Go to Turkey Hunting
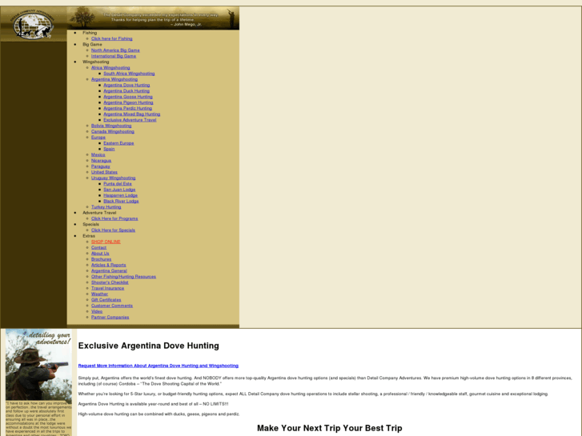This screenshot has height=436, width=582. [x=106, y=207]
